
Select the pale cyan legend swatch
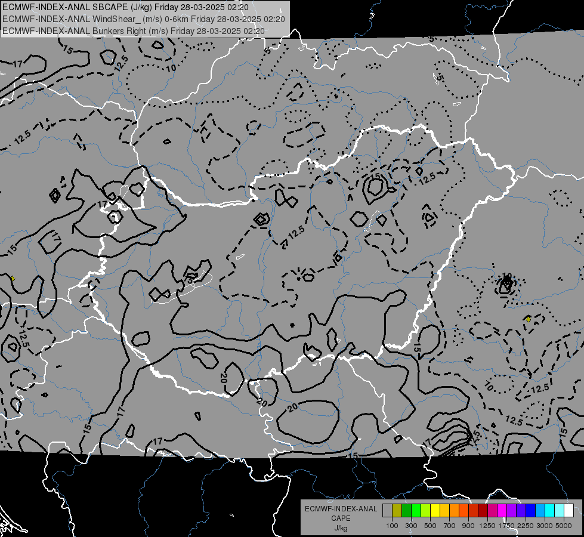(559, 511)
